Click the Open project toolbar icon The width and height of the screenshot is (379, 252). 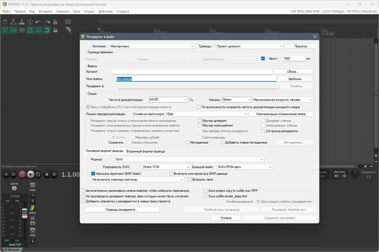click(x=13, y=22)
